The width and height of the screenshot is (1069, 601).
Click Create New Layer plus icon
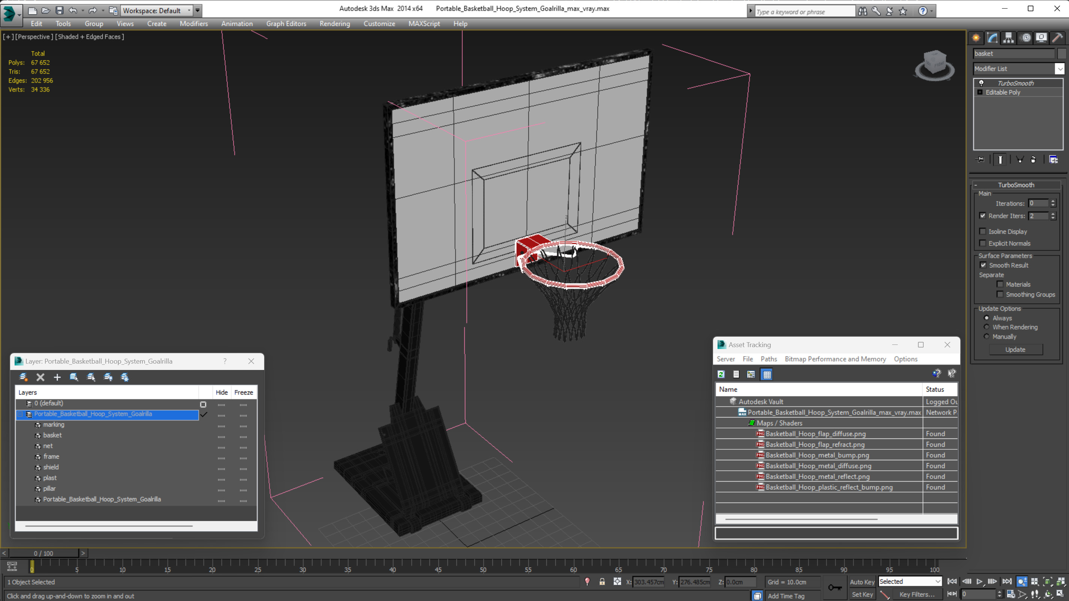(57, 377)
